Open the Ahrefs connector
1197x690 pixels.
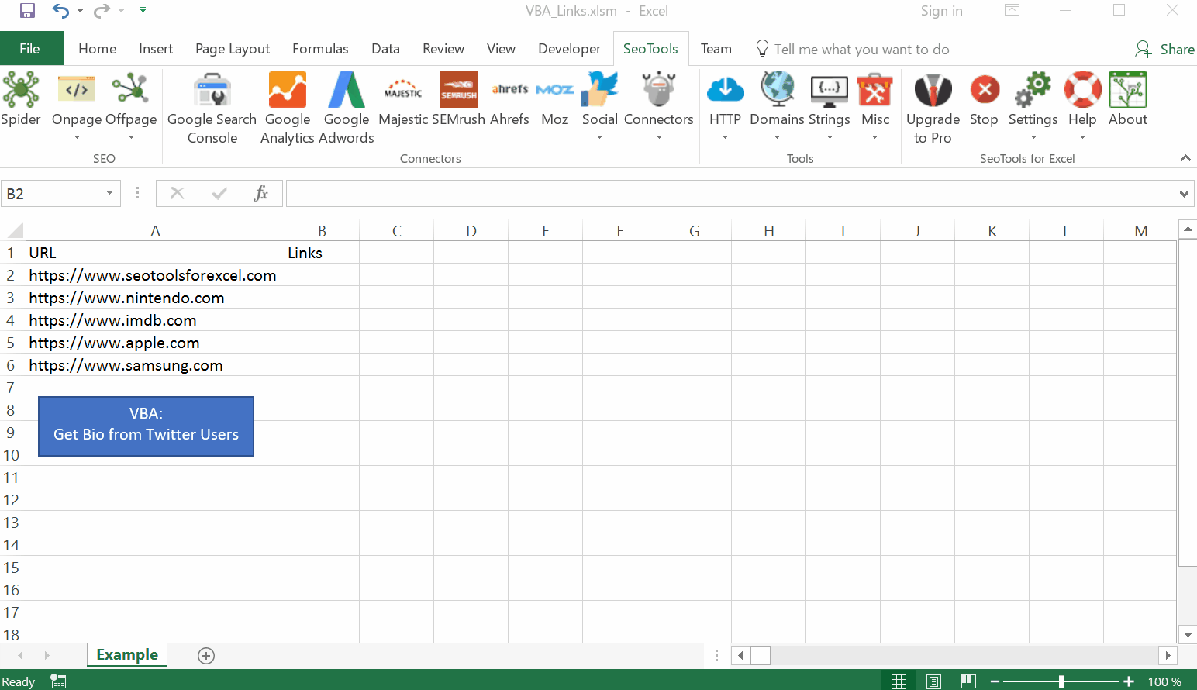509,99
